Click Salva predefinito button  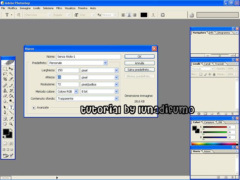139,70
